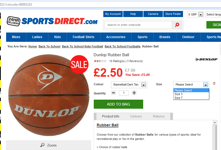This screenshot has height=150, width=221.
Task: Select Size 3 from size list
Action: point(178,94)
